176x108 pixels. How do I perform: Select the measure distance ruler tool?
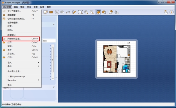click(68, 12)
